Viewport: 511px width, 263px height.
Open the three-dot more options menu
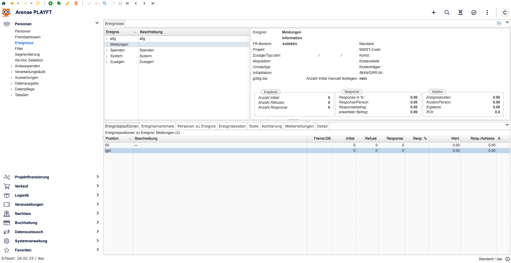coord(487,12)
